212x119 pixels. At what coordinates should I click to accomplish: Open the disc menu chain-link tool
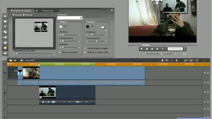(x=5, y=32)
